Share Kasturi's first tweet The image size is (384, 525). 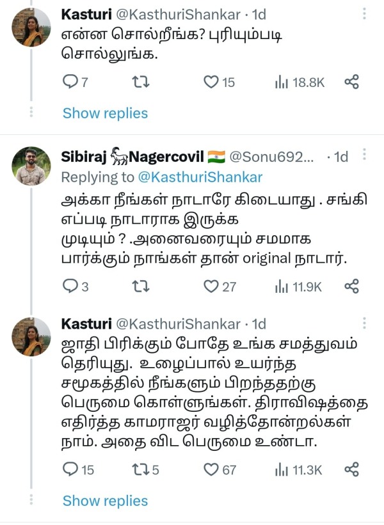tap(351, 82)
